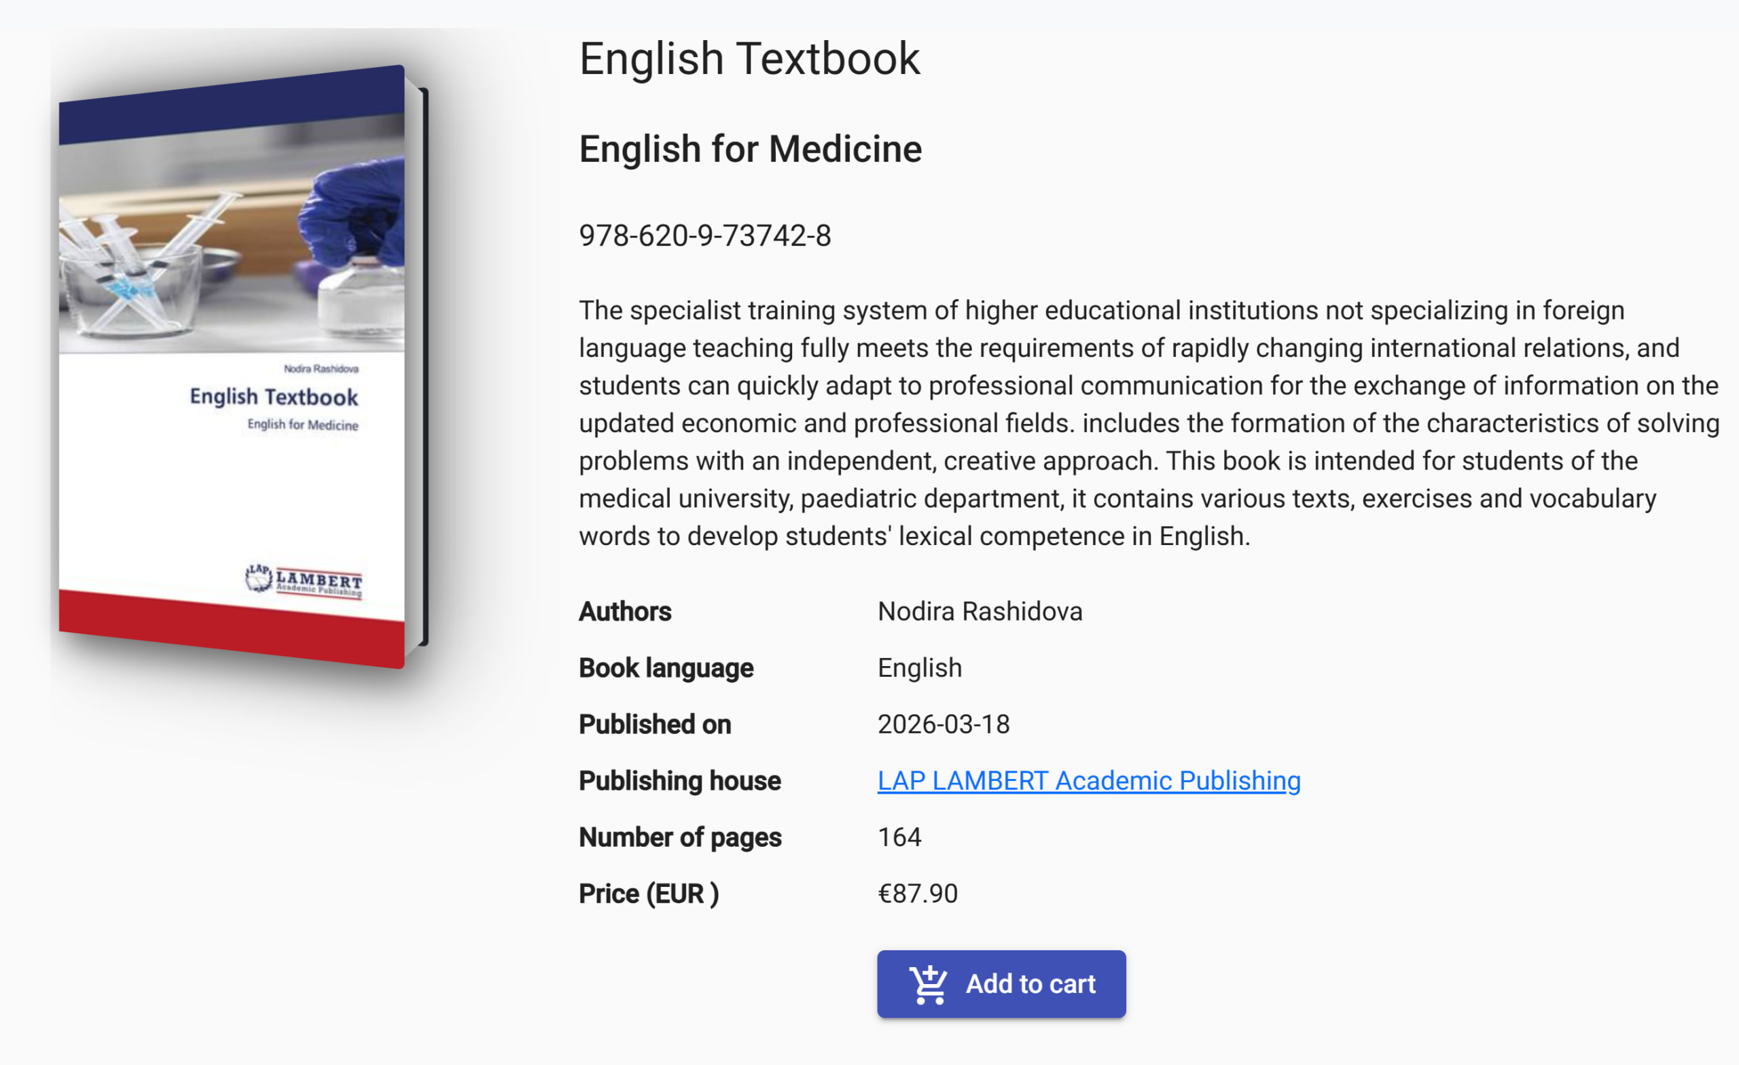Click the published date 2026-03-18

pos(943,724)
